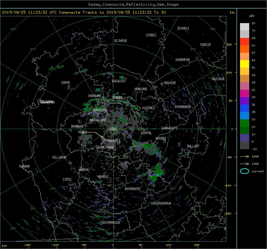Click the 'HOSPET' city label
The width and height of the screenshot is (267, 249).
[161, 139]
